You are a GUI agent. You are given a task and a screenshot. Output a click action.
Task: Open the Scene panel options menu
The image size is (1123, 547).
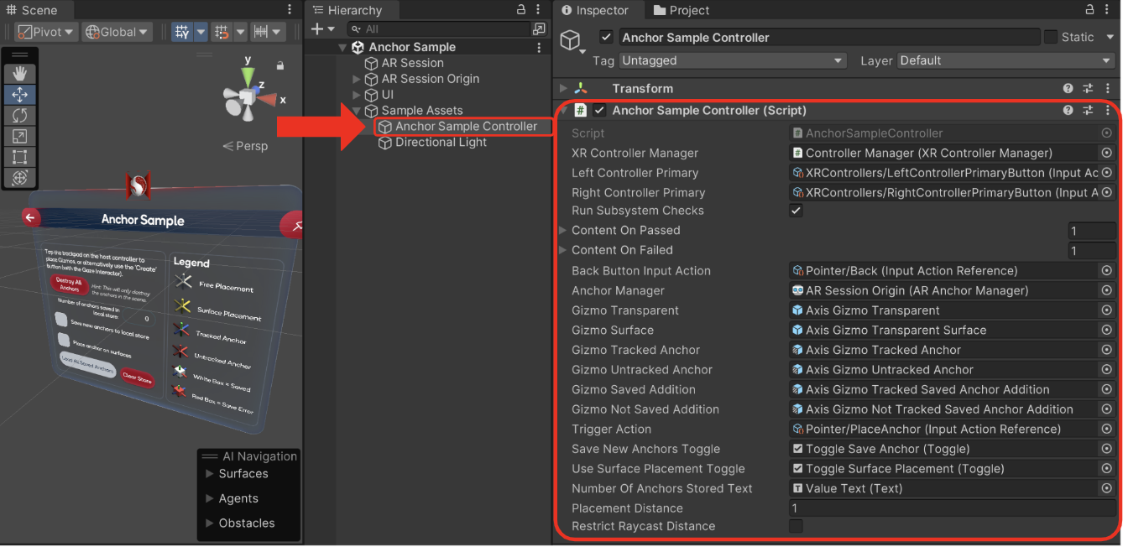coord(290,10)
